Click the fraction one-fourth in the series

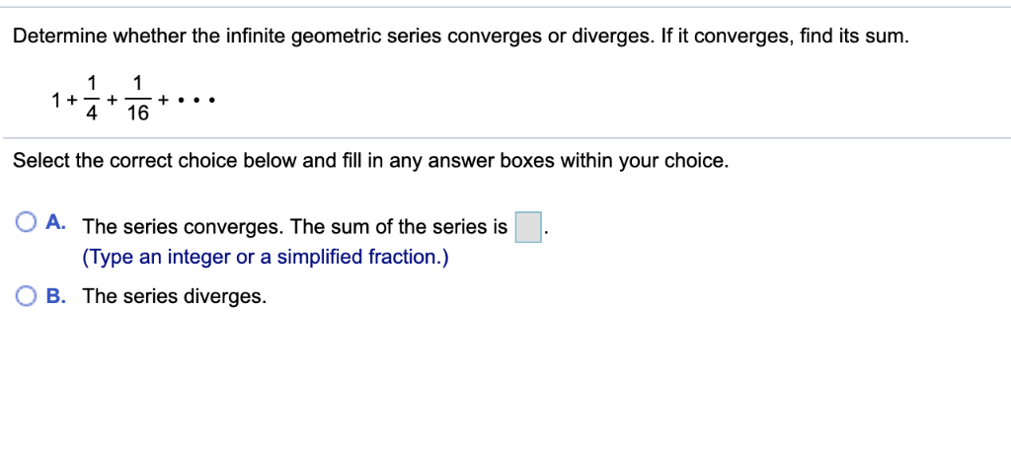click(x=92, y=98)
